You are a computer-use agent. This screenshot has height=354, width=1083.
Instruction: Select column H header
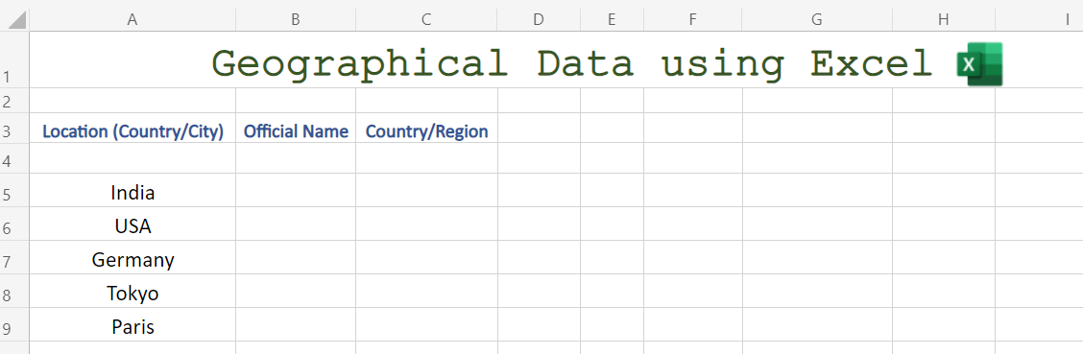tap(944, 20)
